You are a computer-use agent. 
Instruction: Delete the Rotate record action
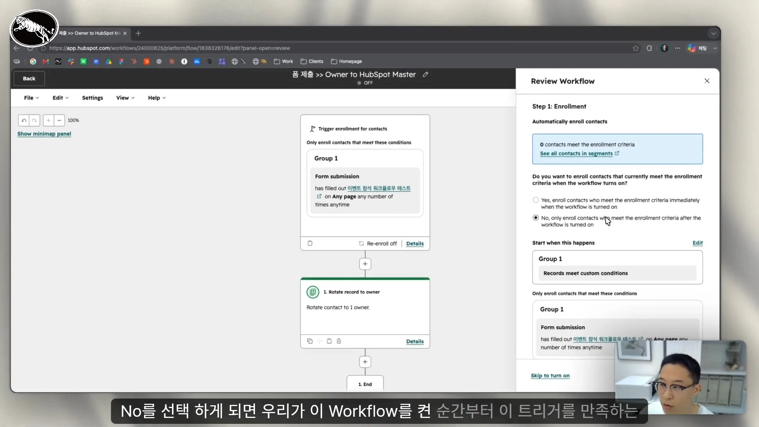tap(339, 341)
